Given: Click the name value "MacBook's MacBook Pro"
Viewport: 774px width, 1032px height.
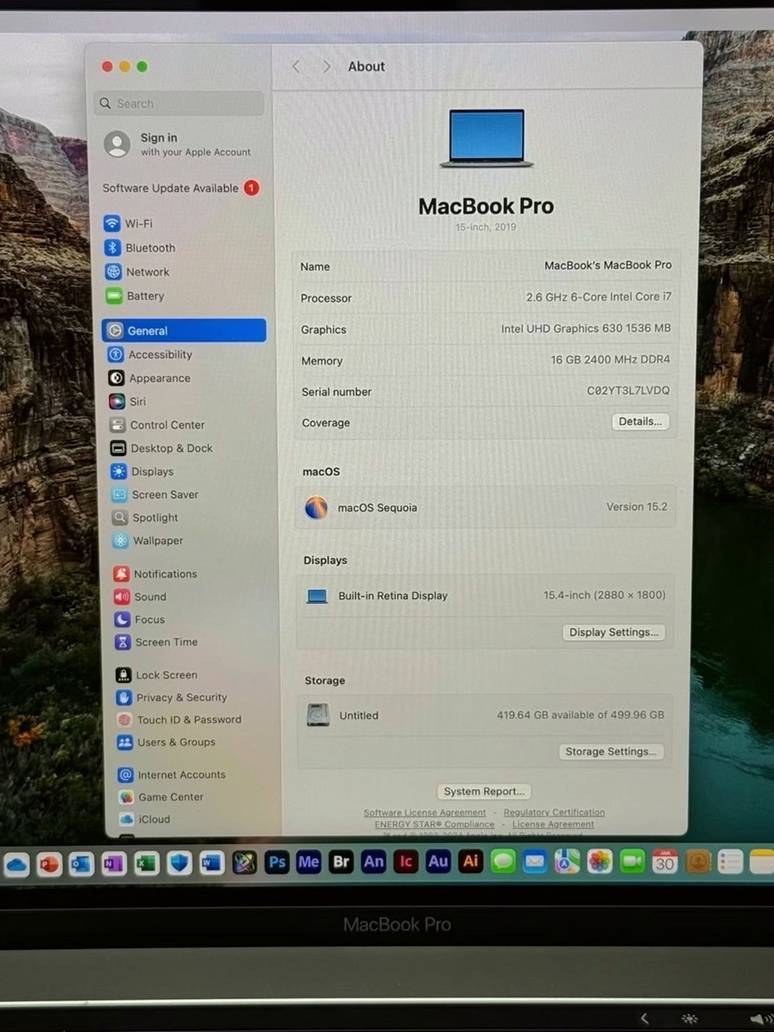Looking at the screenshot, I should (607, 265).
